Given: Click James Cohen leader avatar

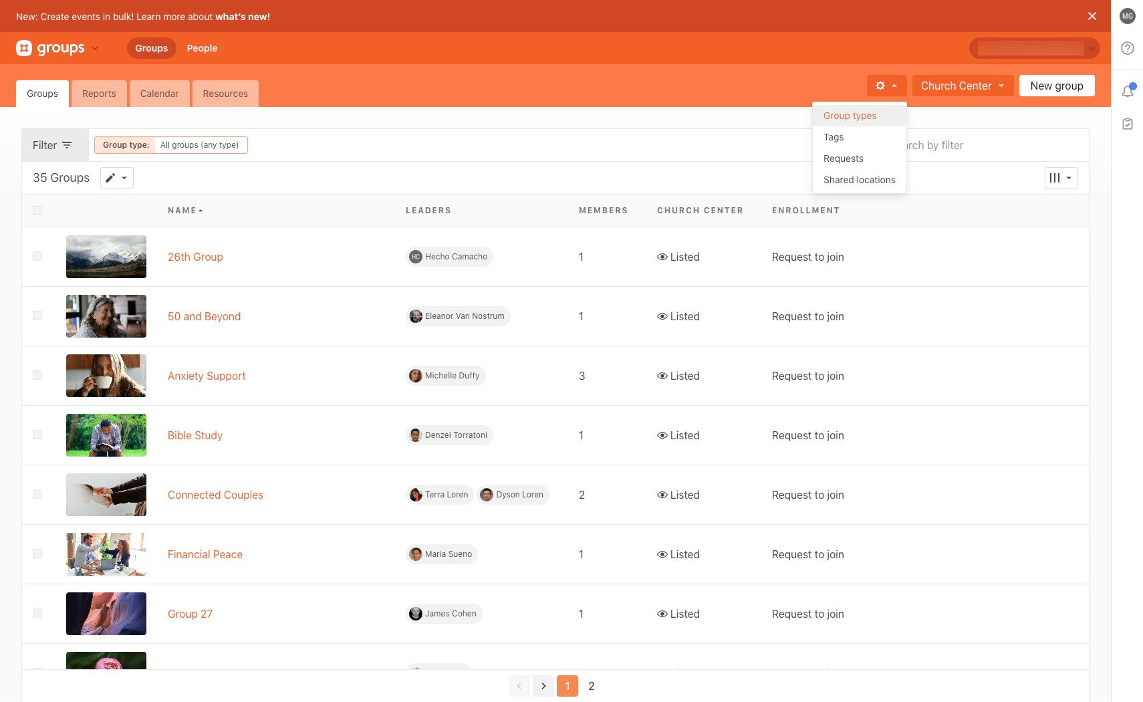Looking at the screenshot, I should [416, 614].
